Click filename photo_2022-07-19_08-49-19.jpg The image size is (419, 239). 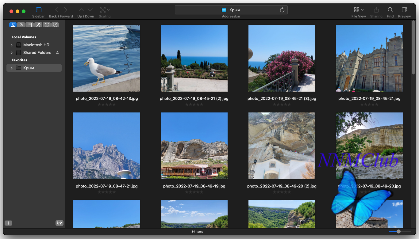click(x=194, y=186)
